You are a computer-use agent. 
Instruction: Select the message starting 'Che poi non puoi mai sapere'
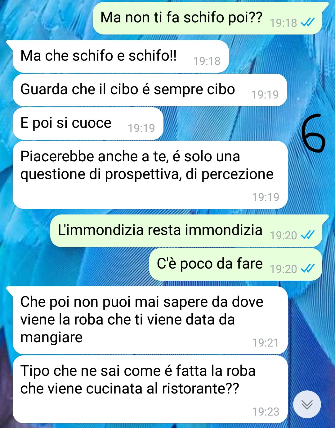[x=150, y=320]
